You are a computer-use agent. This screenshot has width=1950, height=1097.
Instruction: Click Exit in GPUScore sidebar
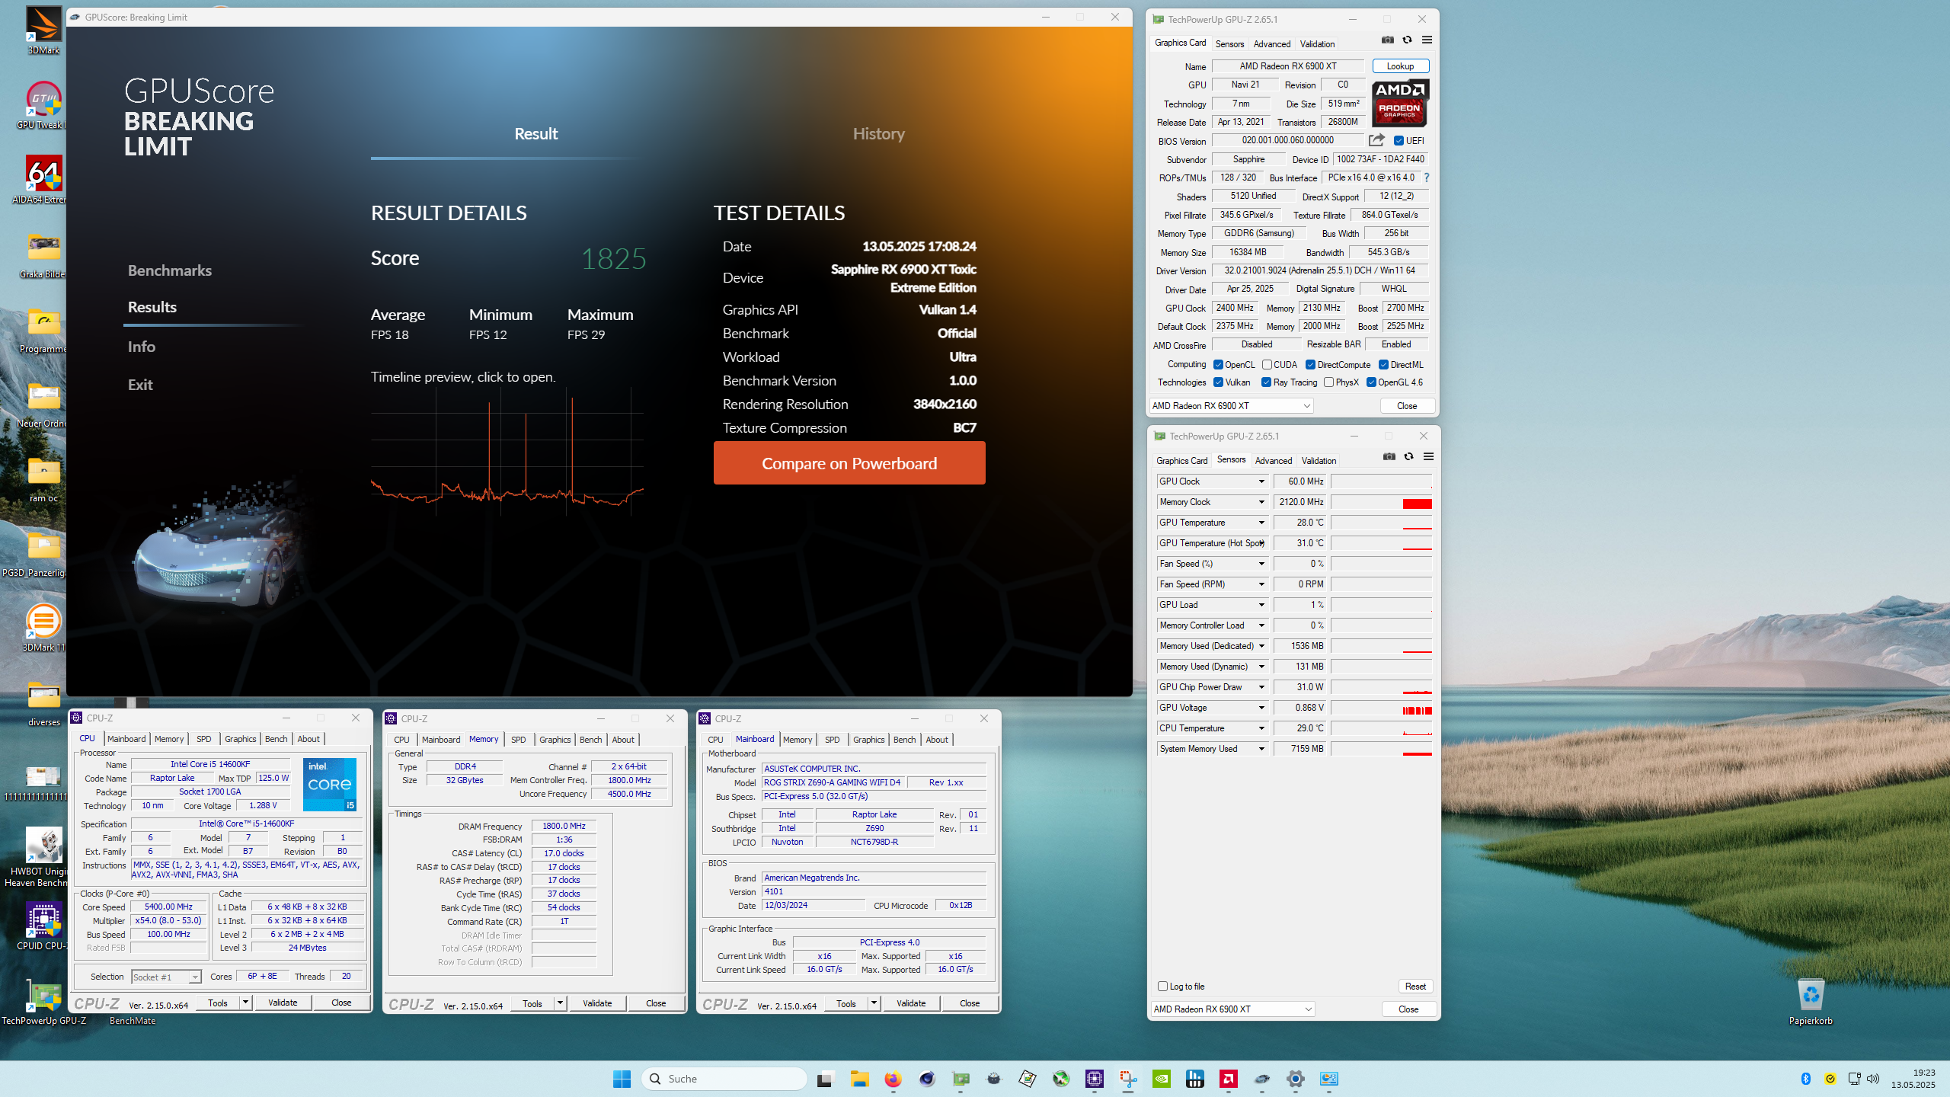[x=140, y=385]
